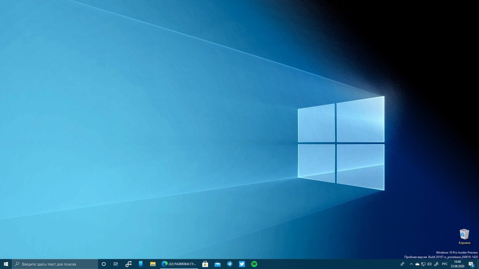Click the pen/link tray icon

(x=436, y=264)
